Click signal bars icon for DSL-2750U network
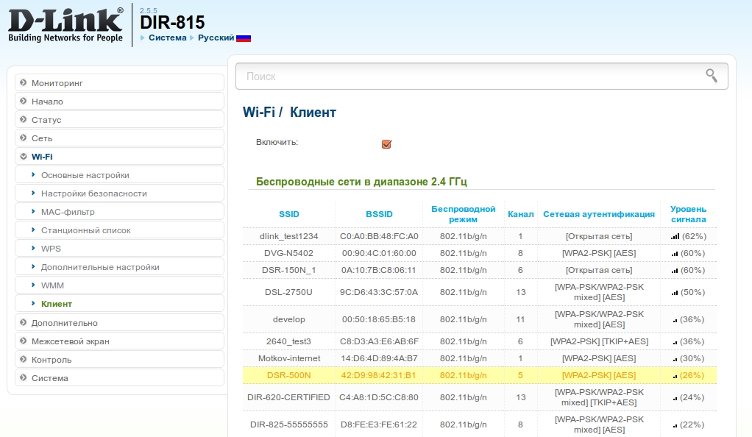The image size is (752, 437). pyautogui.click(x=675, y=293)
